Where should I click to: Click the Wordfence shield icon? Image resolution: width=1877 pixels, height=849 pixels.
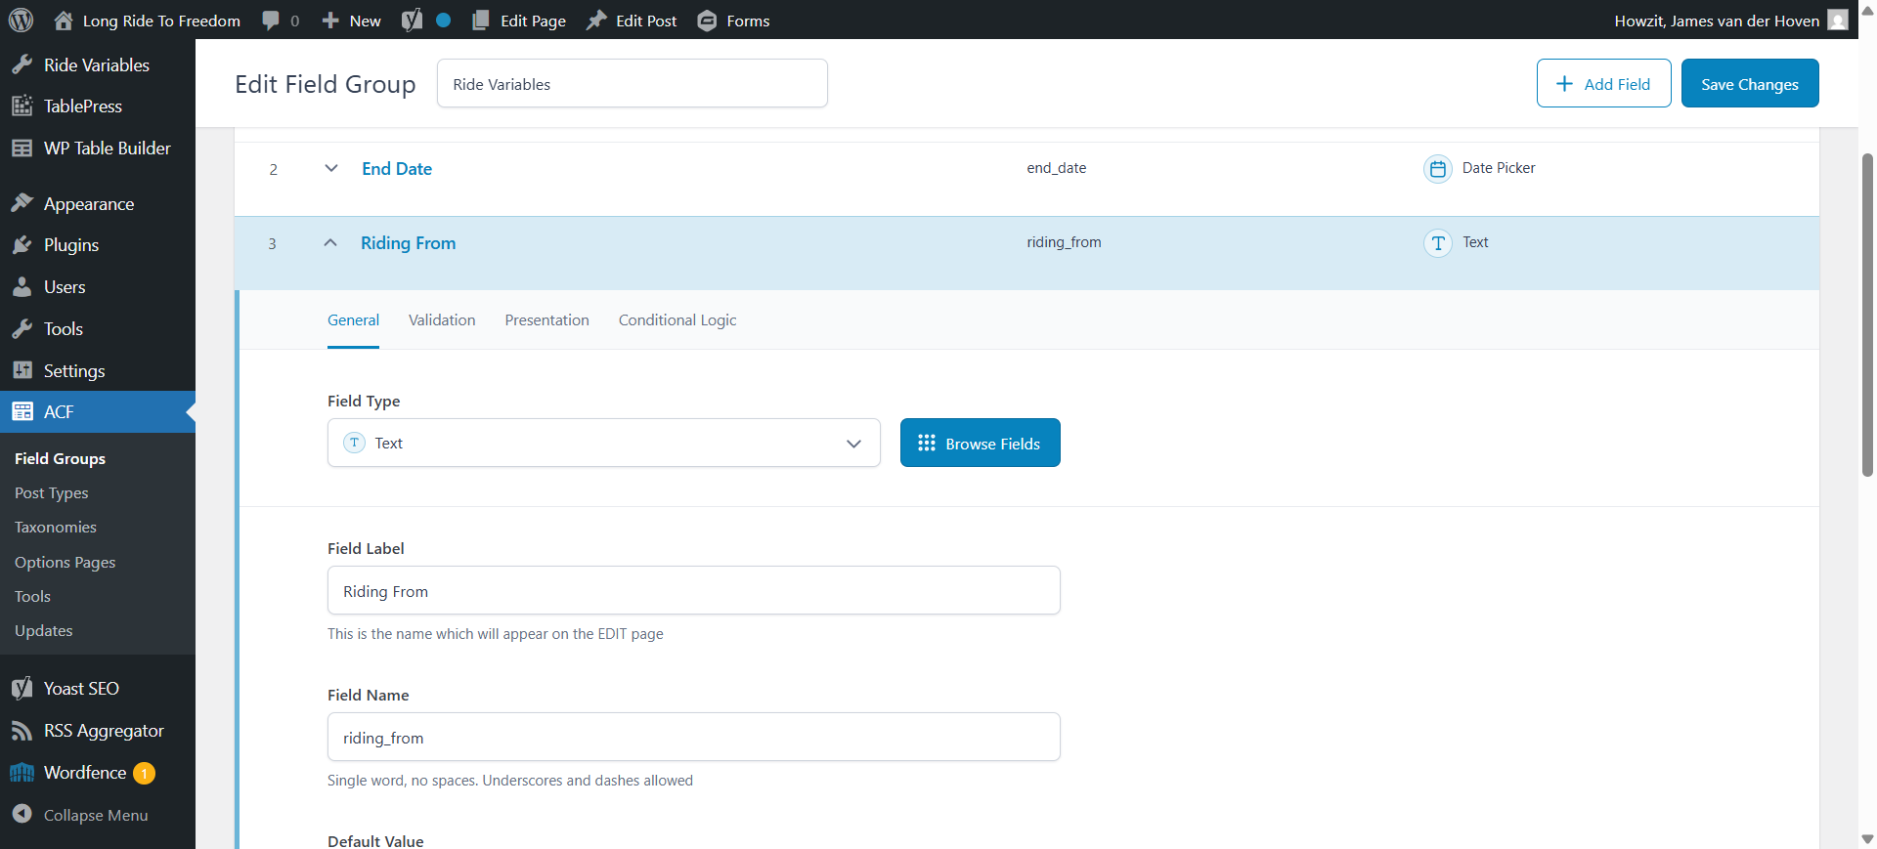click(22, 772)
